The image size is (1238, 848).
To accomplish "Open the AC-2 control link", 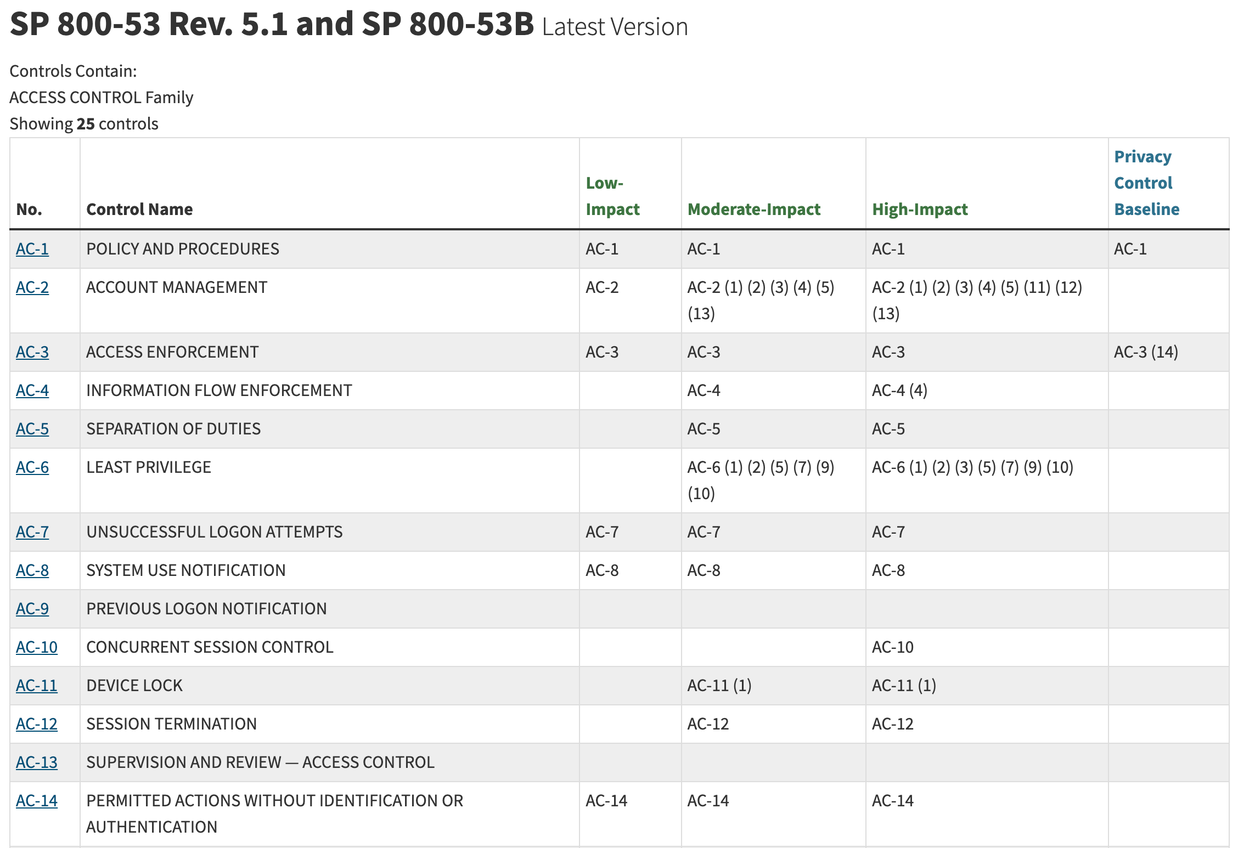I will pyautogui.click(x=32, y=287).
